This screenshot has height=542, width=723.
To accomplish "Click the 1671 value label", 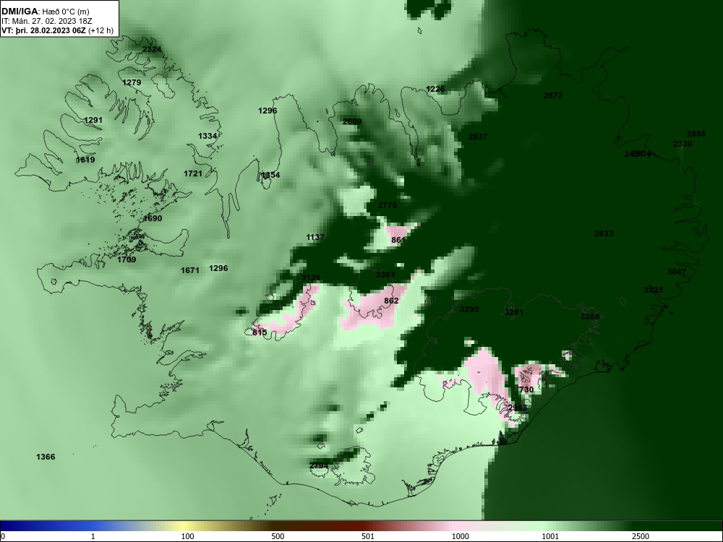I will [x=189, y=270].
